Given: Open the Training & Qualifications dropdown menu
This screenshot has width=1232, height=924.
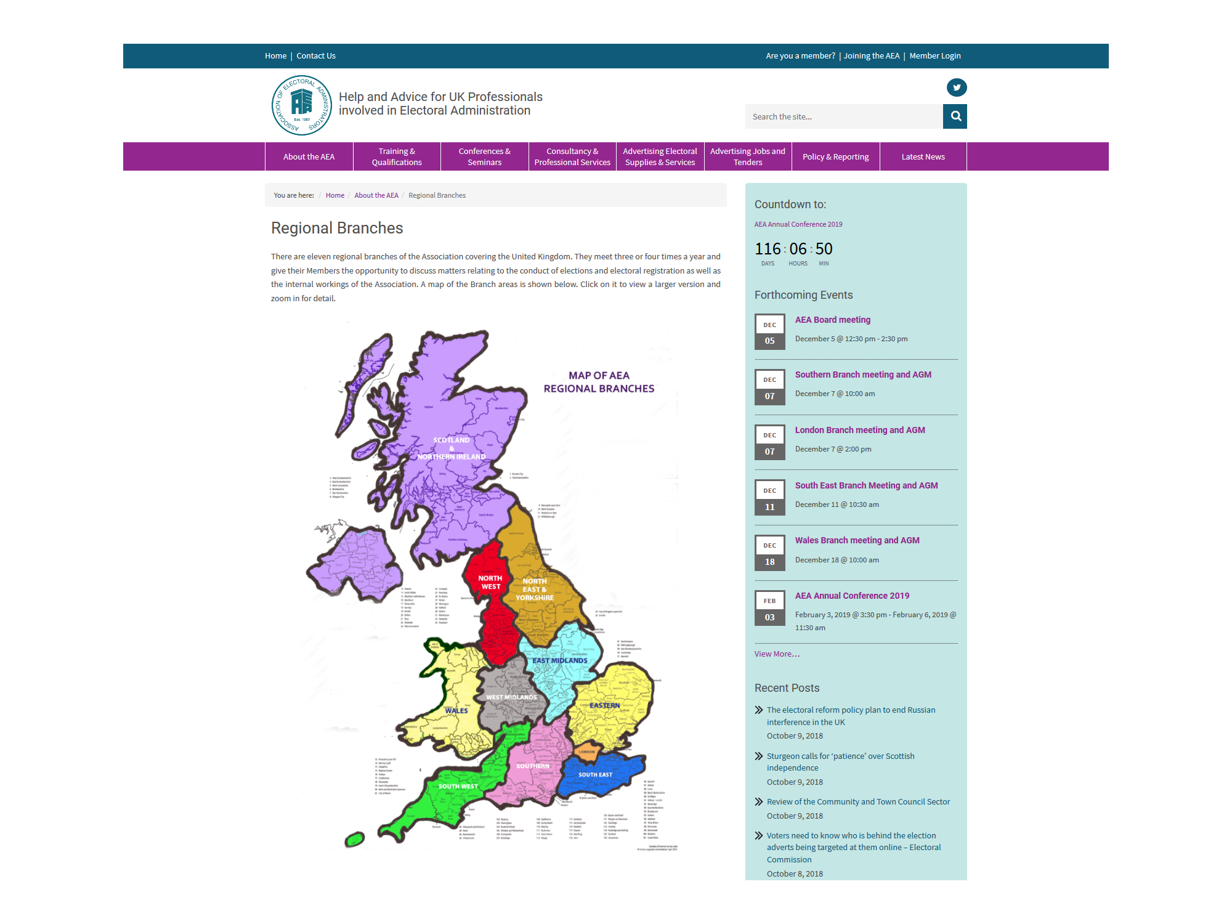Looking at the screenshot, I should pos(397,156).
